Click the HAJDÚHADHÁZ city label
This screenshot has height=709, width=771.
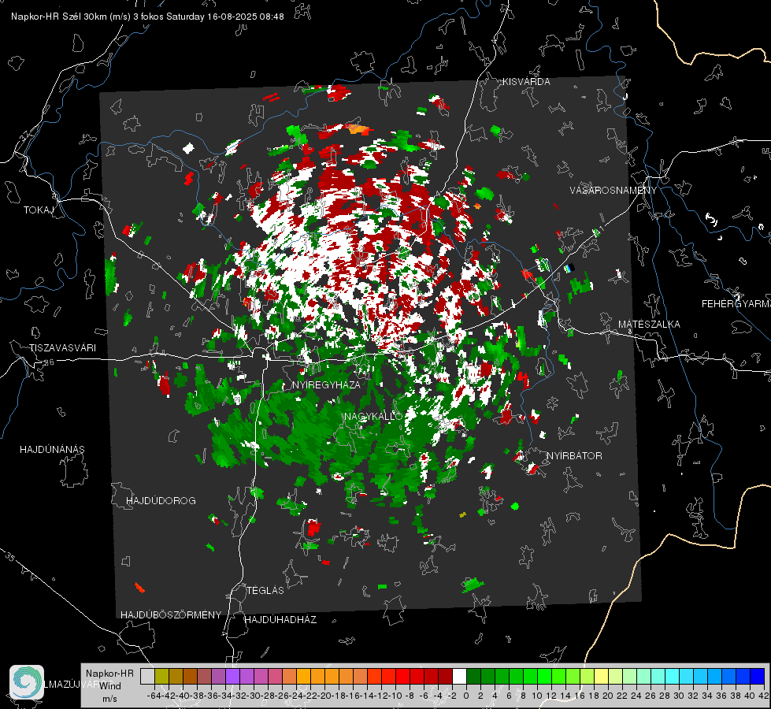point(280,620)
